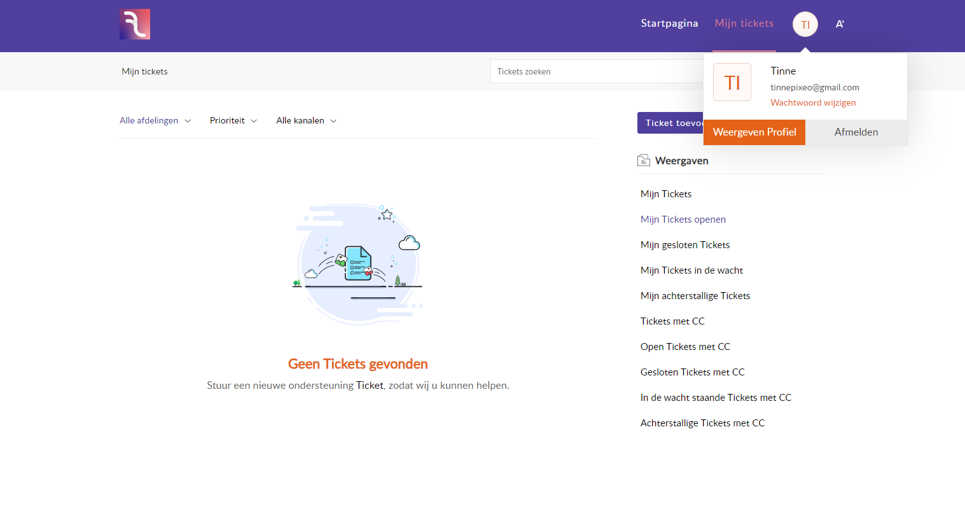Click the Ticket link in empty message
This screenshot has width=965, height=511.
pyautogui.click(x=370, y=386)
